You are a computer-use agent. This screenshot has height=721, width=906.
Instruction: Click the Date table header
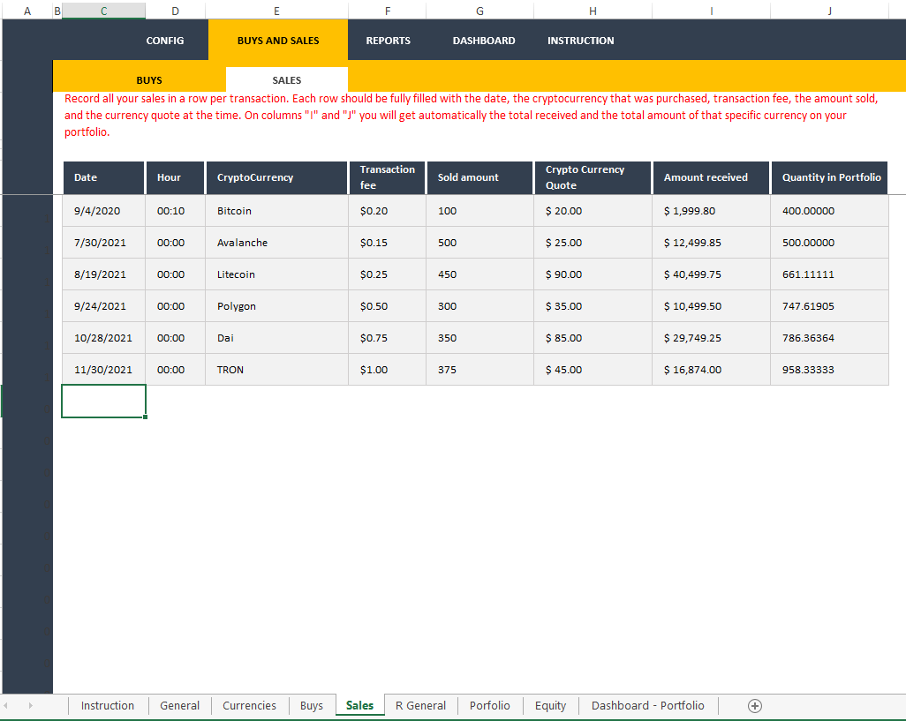click(103, 177)
